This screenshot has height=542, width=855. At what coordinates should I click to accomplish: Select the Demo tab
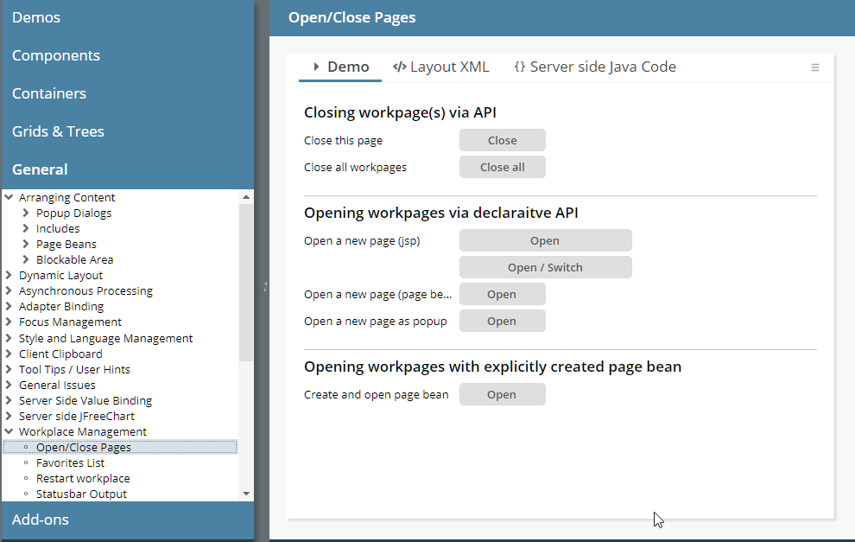pos(340,67)
